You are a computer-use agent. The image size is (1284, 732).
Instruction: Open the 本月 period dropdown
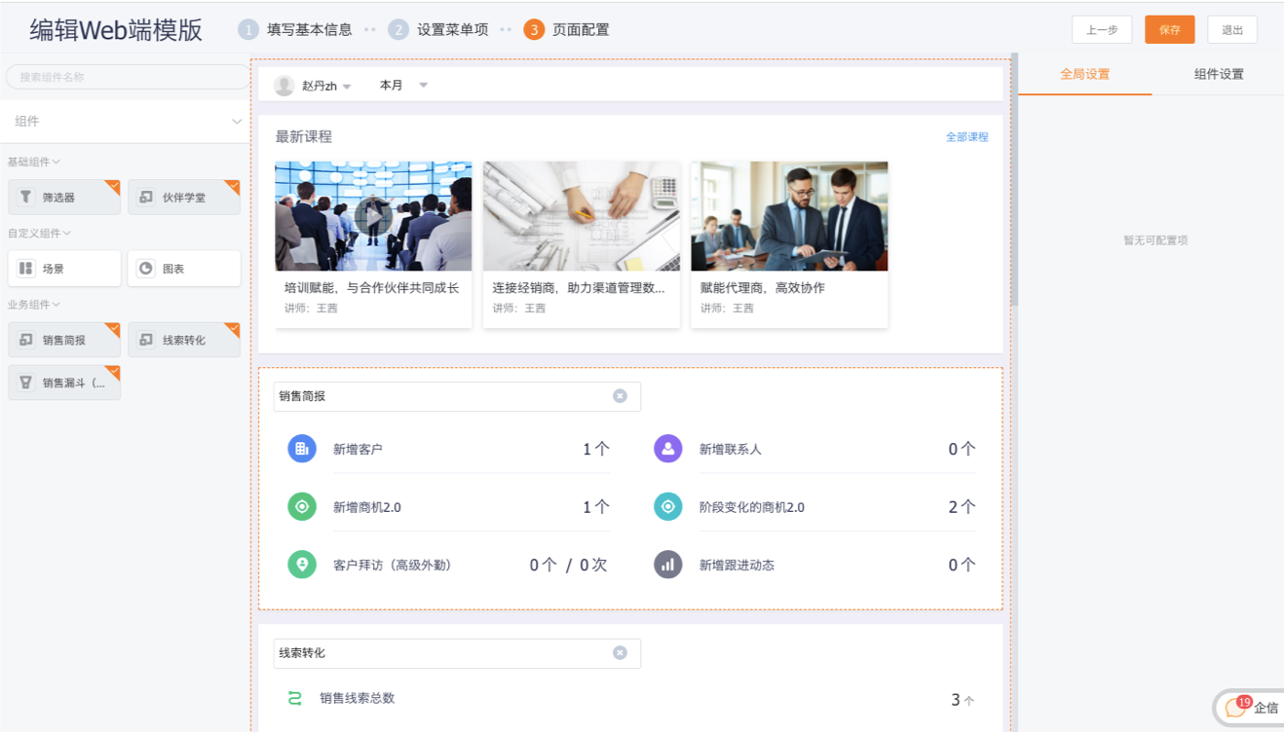pos(403,86)
